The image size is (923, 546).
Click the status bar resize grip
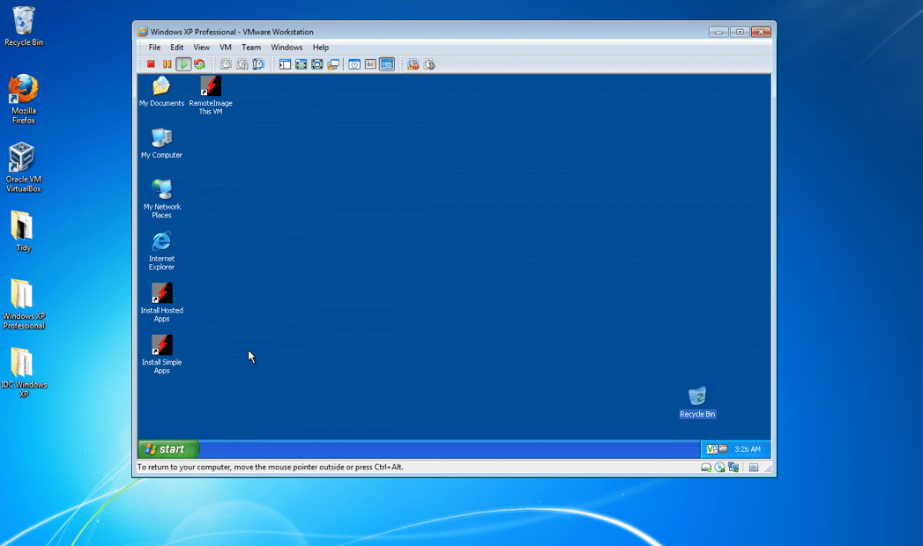(768, 469)
